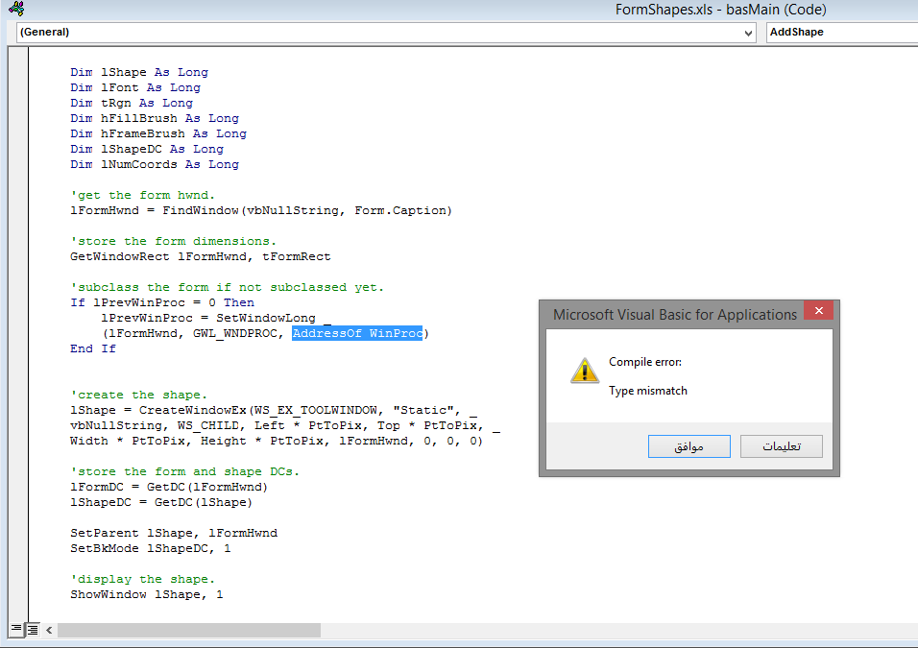Click the GetWindowRect line

tap(201, 256)
